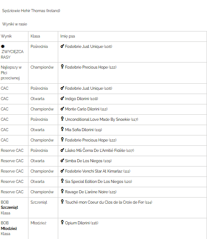The height and width of the screenshot is (239, 207).
Task: Click the BOB Młodzież Klasa result cell
Action: 14,228
